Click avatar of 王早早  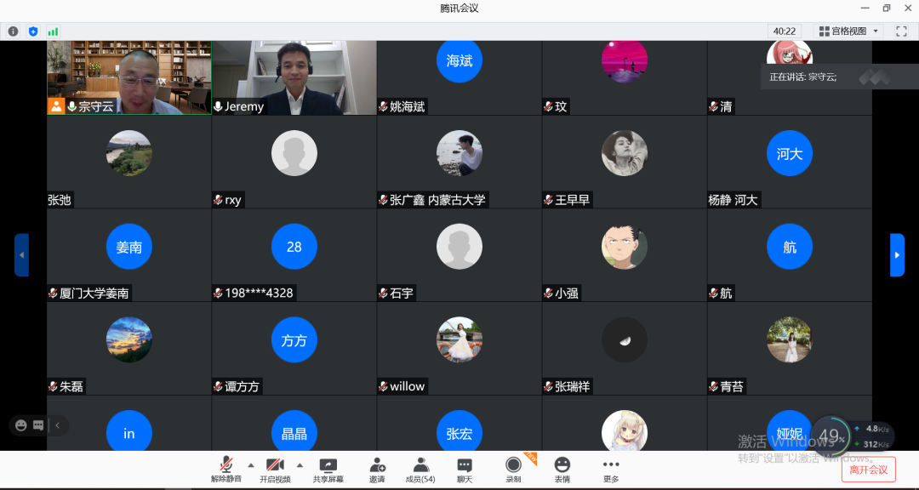point(625,153)
